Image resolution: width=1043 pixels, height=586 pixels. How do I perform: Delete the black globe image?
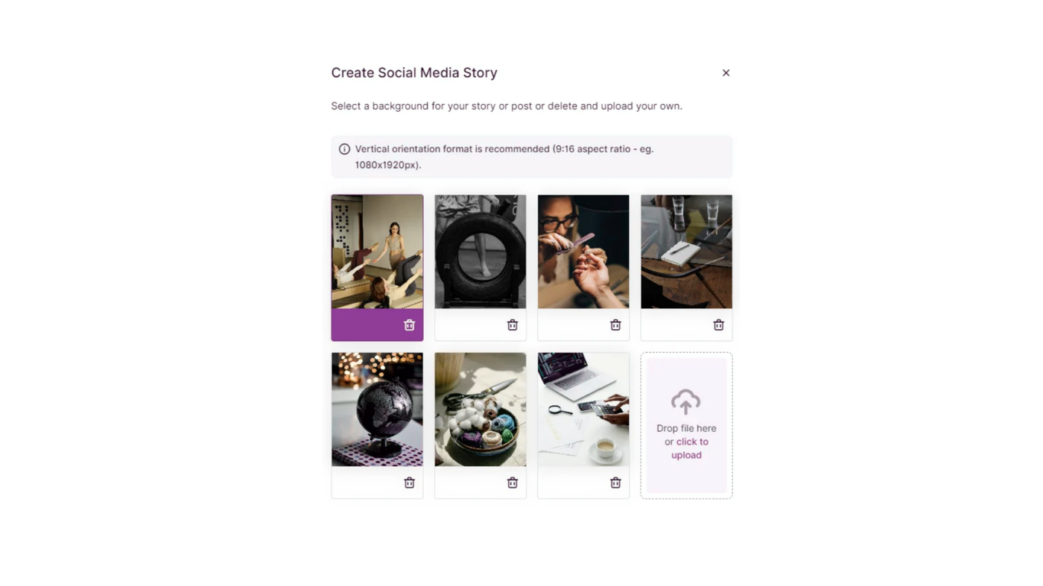pyautogui.click(x=409, y=483)
